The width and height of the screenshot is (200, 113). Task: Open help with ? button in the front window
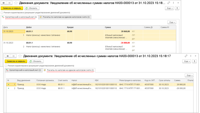click(194, 61)
